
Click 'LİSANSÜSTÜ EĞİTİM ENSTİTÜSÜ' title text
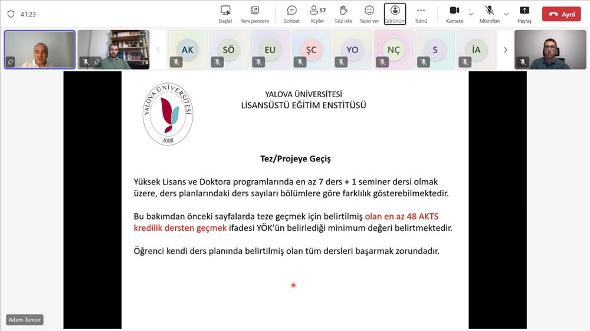[304, 105]
